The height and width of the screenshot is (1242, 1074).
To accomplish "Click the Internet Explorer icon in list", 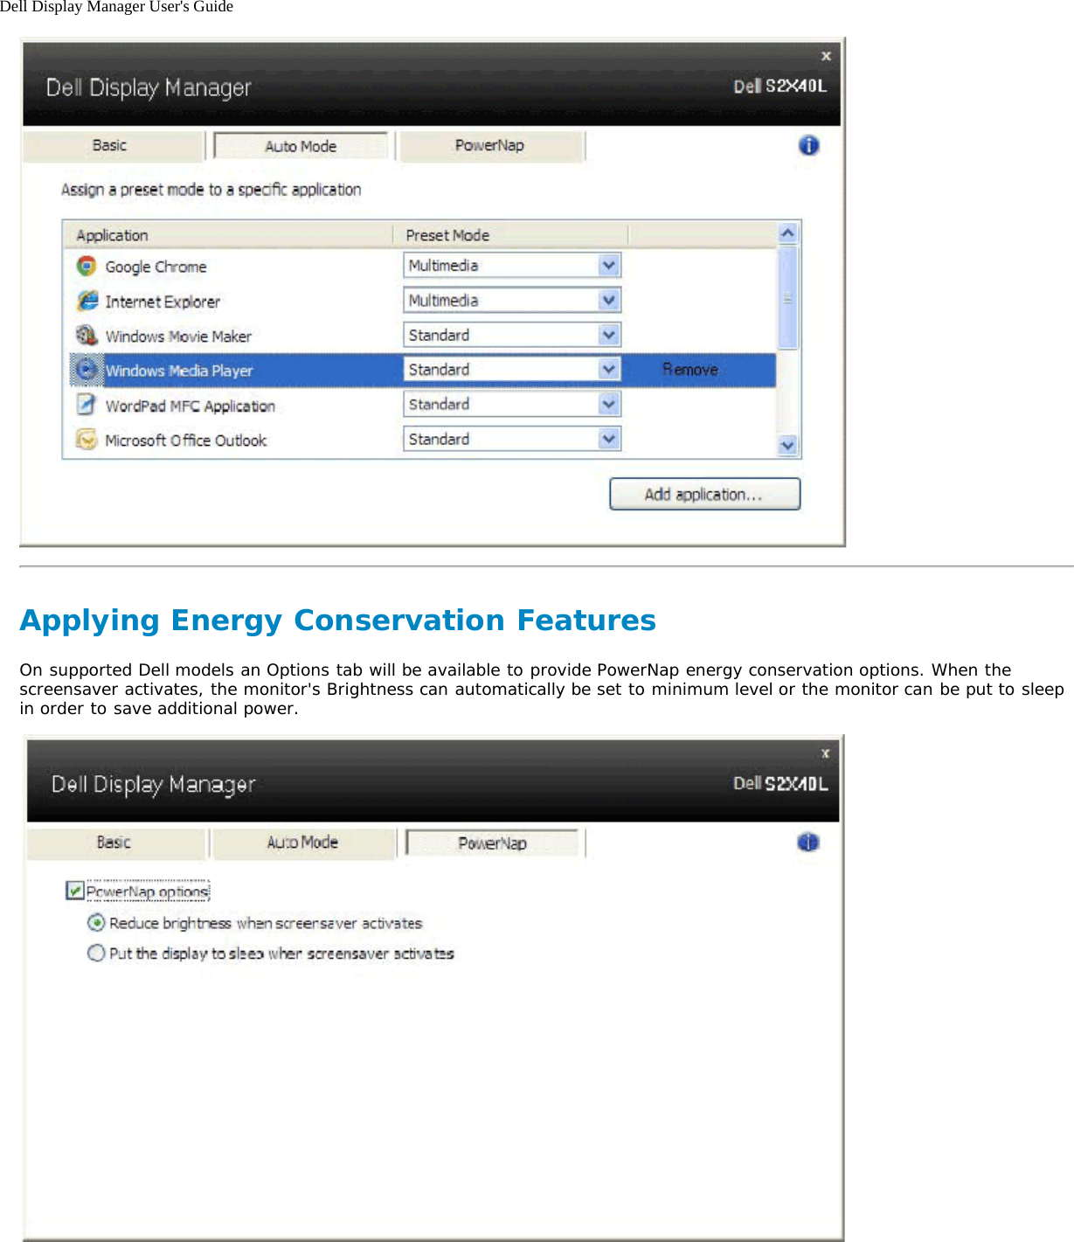I will [87, 301].
